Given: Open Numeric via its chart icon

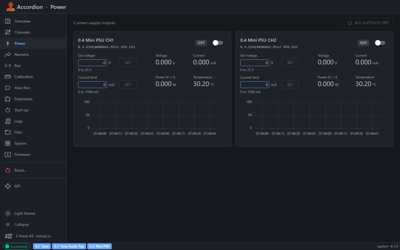Looking at the screenshot, I should 8,54.
